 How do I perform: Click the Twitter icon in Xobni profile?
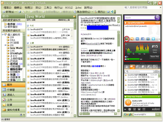[153, 39]
